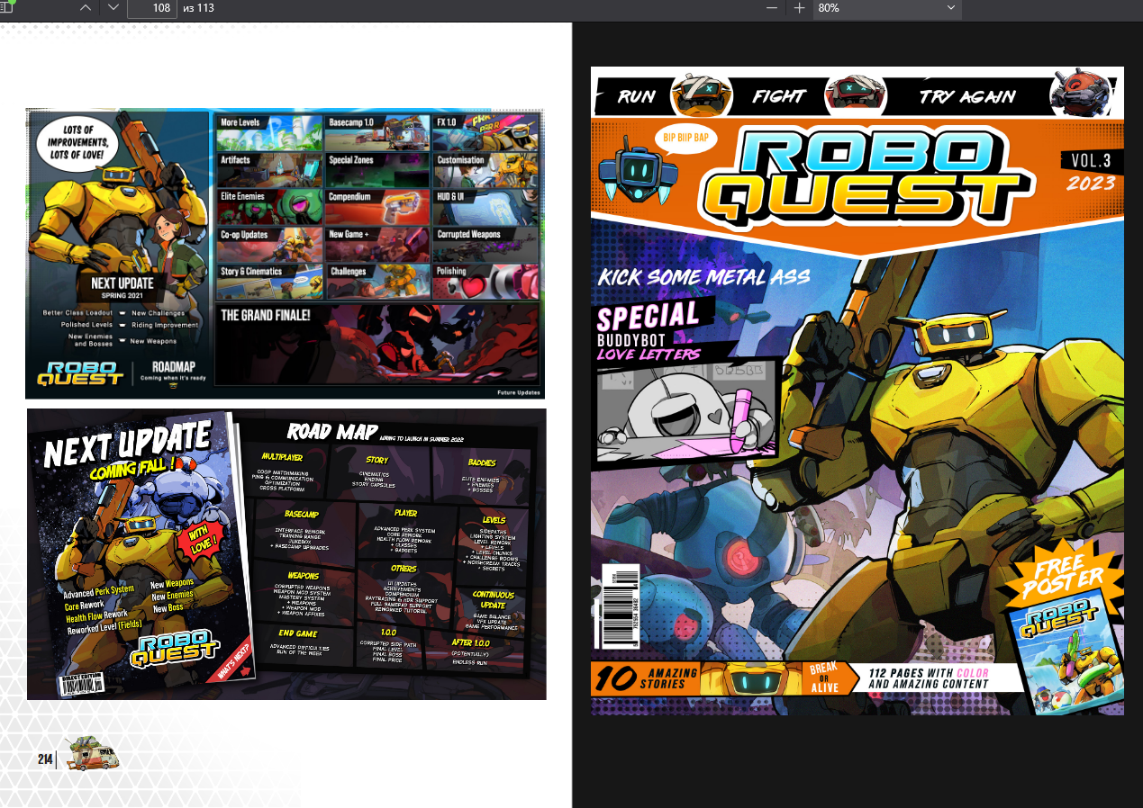
Task: Click the 'Customisation' tile label
Action: coord(461,159)
